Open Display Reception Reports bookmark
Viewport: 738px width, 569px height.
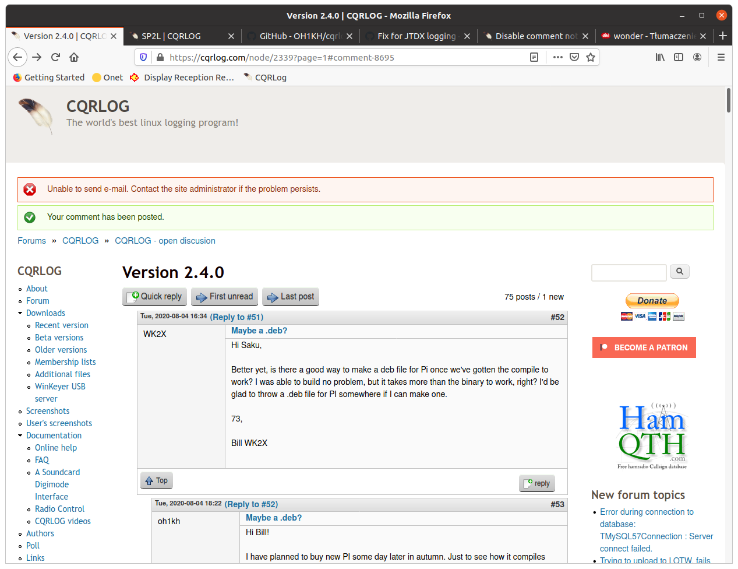[182, 78]
